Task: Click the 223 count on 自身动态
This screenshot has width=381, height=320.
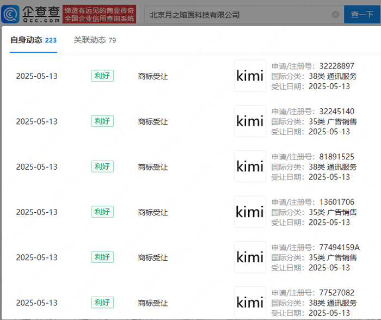Action: tap(51, 40)
